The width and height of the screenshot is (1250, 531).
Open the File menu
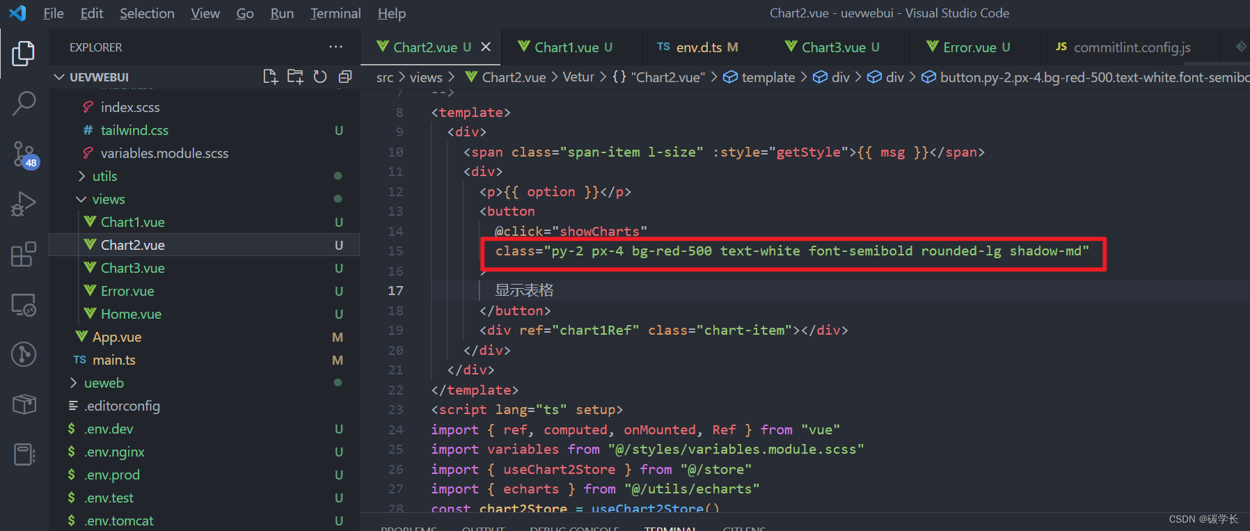(54, 13)
